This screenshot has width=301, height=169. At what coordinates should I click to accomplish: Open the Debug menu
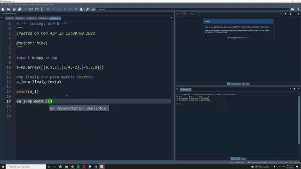(x=25, y=5)
